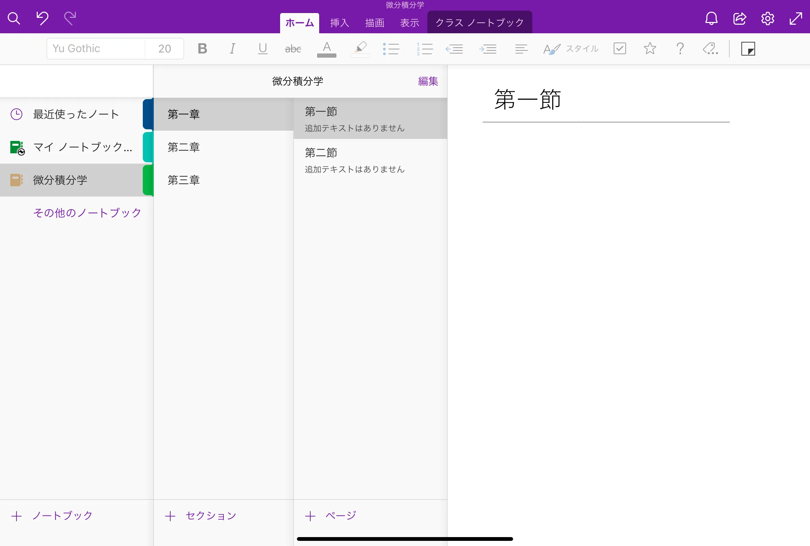The height and width of the screenshot is (546, 810).
Task: Open the notifications bell
Action: pyautogui.click(x=711, y=19)
